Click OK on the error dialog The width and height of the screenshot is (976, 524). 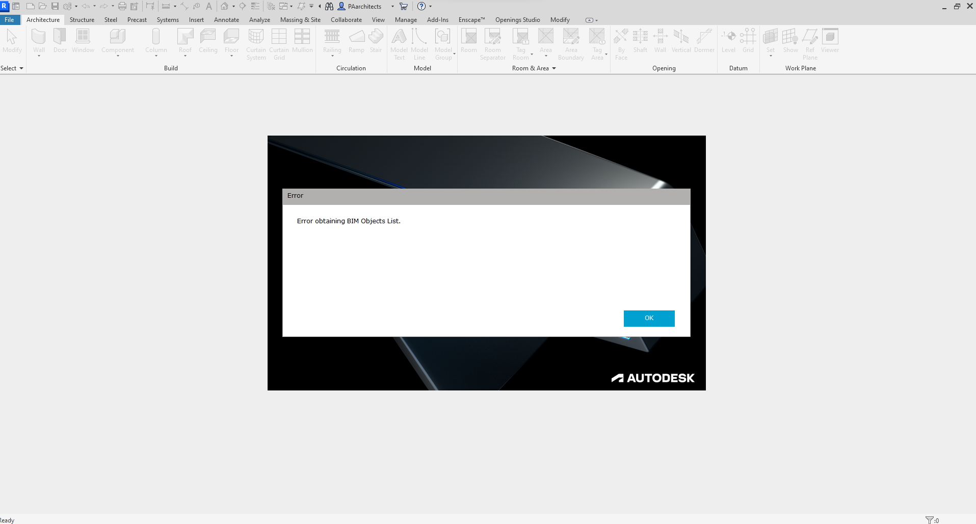649,318
